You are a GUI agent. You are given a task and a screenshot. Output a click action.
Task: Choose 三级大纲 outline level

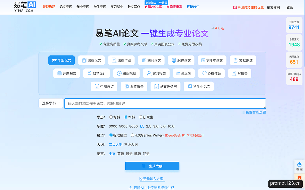pos(131,145)
